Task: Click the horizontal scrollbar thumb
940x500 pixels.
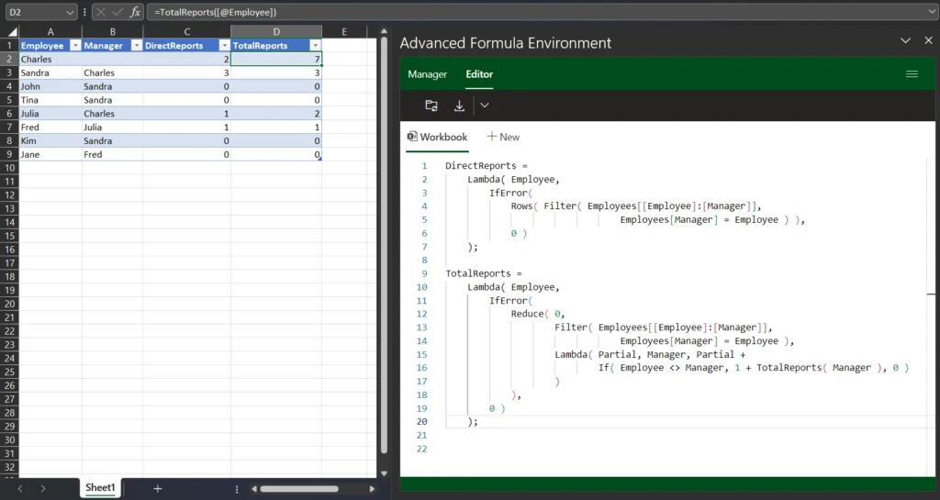Action: (x=298, y=489)
